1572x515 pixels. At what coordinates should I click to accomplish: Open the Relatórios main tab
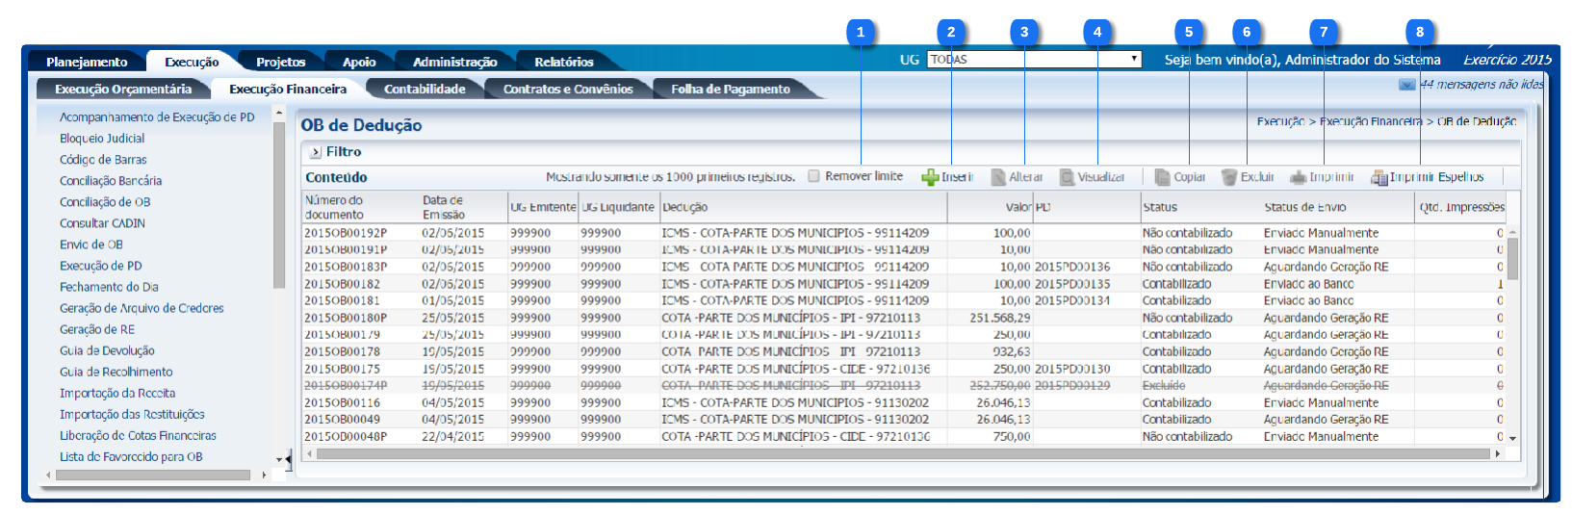pyautogui.click(x=563, y=62)
